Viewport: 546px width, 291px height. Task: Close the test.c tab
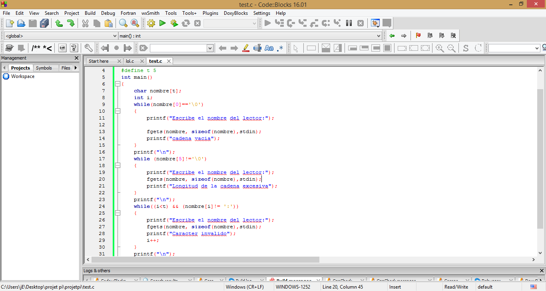(x=169, y=61)
